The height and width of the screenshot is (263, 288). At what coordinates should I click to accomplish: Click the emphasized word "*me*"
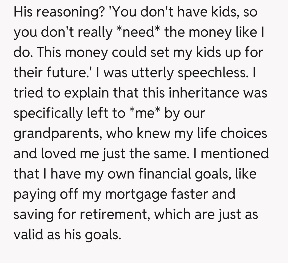click(144, 113)
